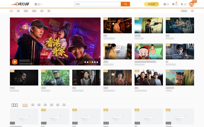Open placeholder card with episode badge 32

(x=180, y=117)
